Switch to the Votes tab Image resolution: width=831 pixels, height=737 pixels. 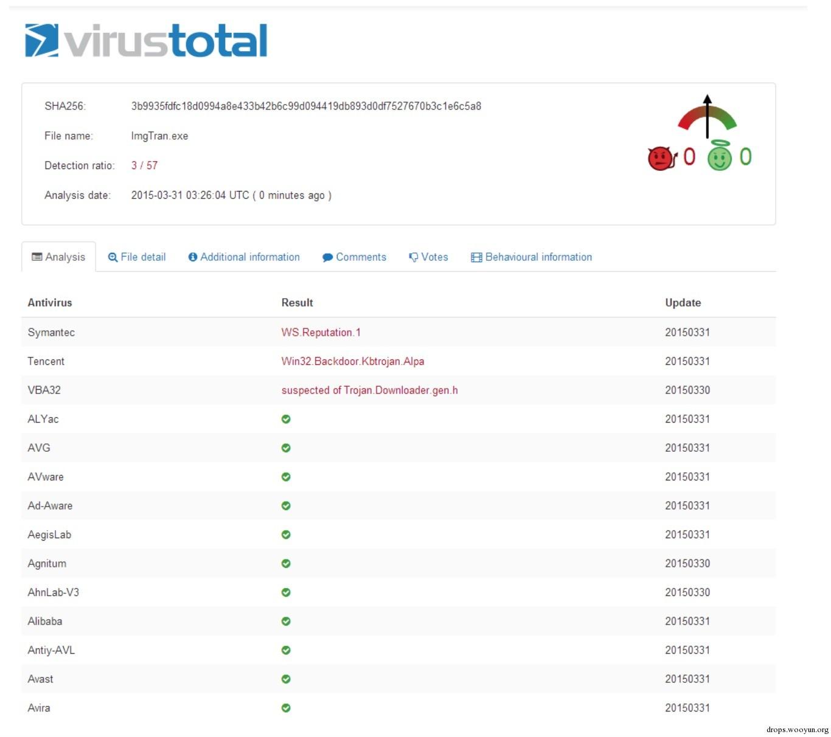[x=428, y=257]
